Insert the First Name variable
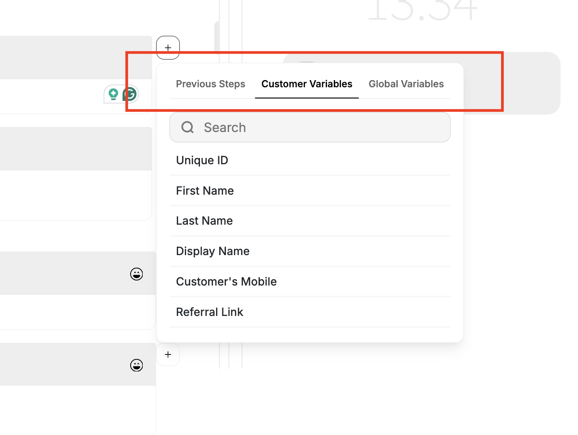Screen dimensions: 578x435 [205, 191]
